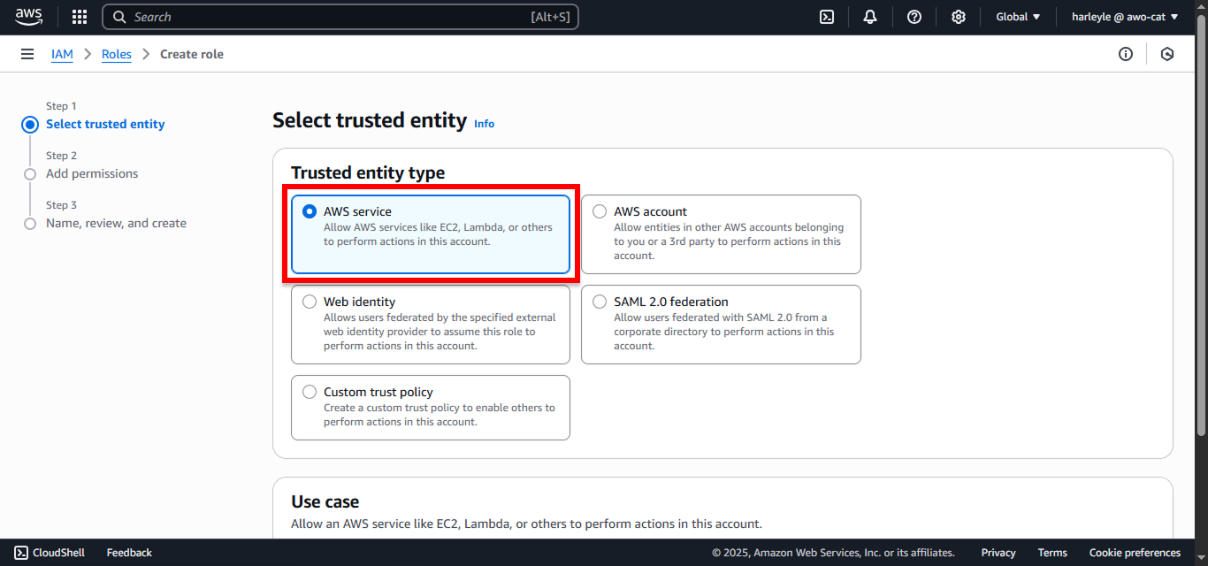Open the Privacy link in the footer
Screen dimensions: 1208x566
[x=998, y=553]
